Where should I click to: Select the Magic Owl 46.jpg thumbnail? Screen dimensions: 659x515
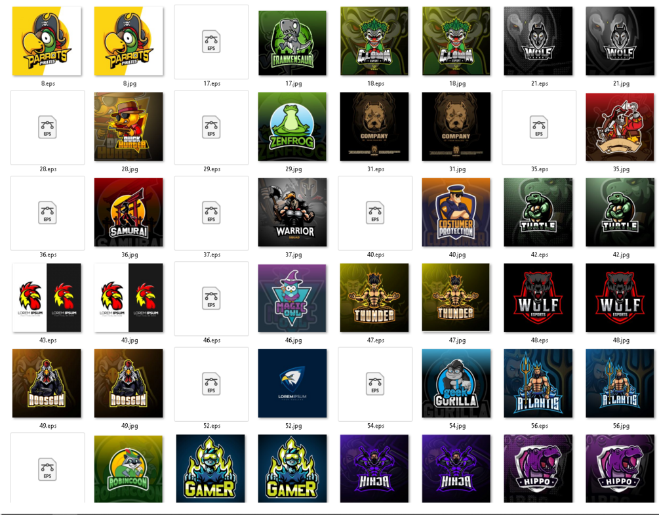pos(292,298)
